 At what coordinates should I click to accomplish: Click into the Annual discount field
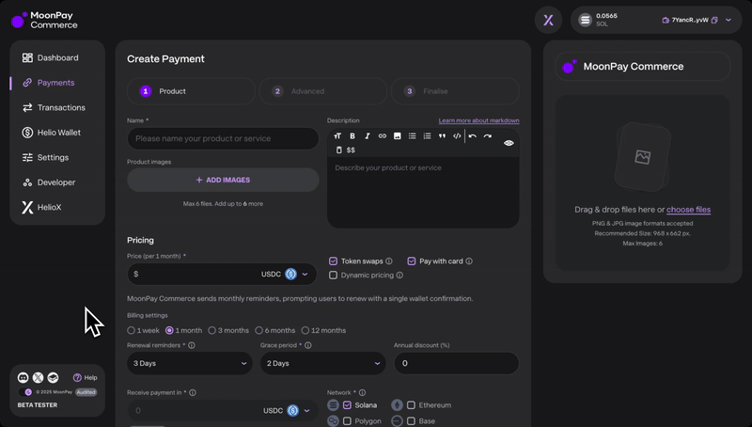tap(457, 364)
